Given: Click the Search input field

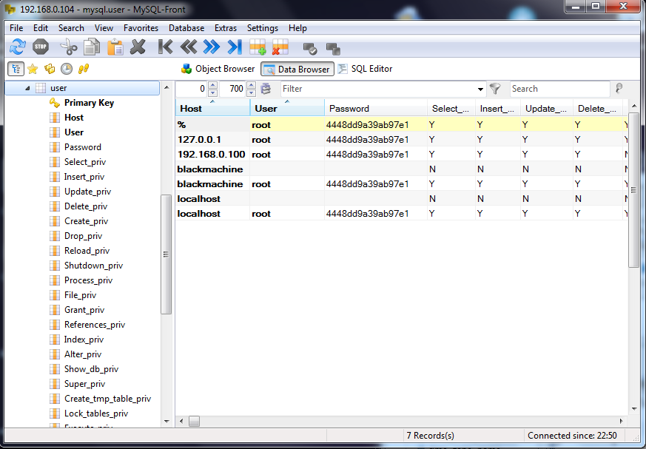Looking at the screenshot, I should 559,89.
